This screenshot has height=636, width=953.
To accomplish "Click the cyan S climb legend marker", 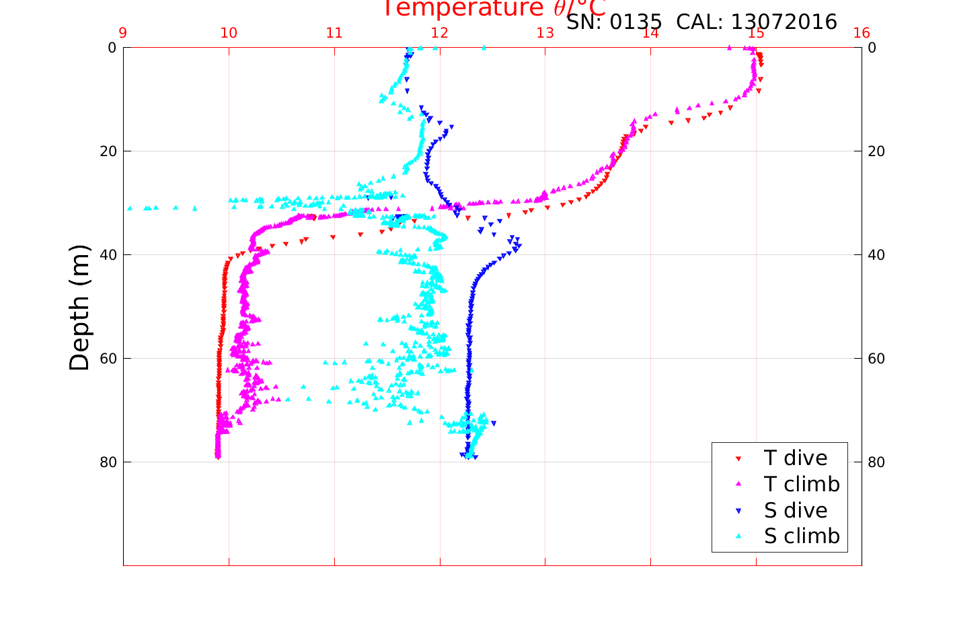I will point(738,536).
